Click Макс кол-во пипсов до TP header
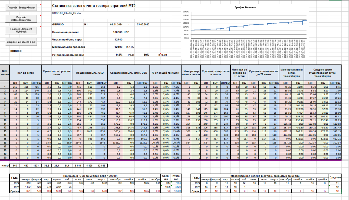This screenshot has width=349, height=200. (x=239, y=73)
